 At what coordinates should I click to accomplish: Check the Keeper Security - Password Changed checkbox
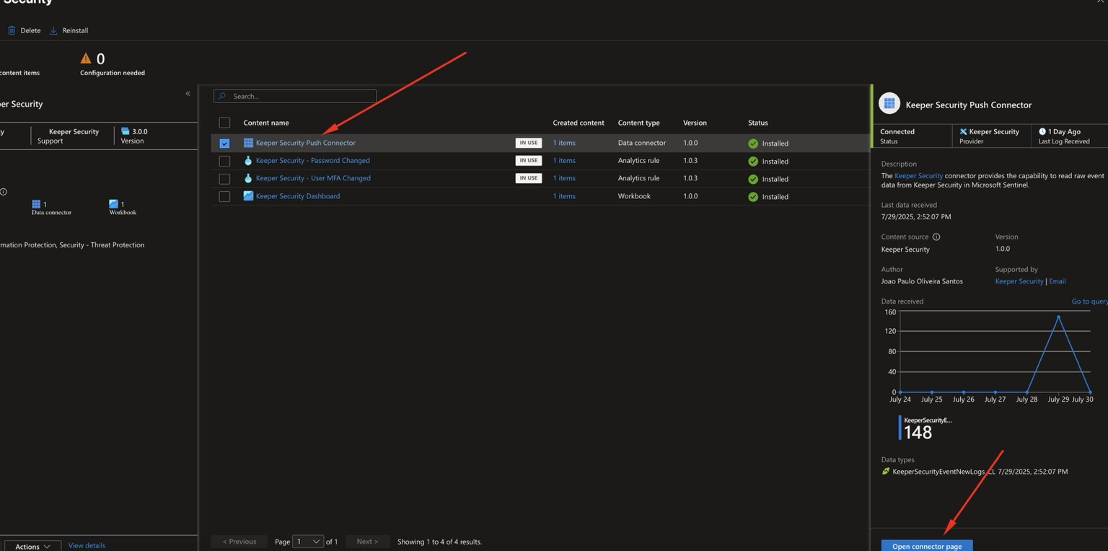pos(224,161)
